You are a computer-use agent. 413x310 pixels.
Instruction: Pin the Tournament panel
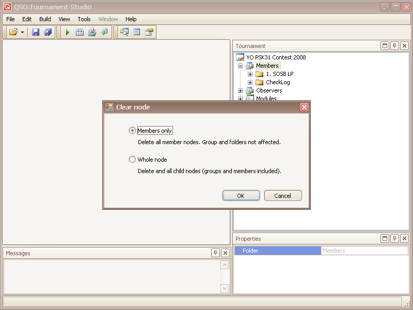(x=394, y=46)
